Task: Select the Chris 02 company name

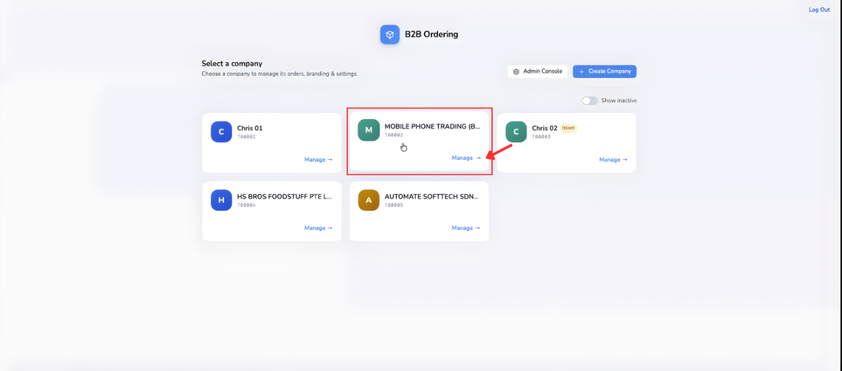Action: tap(545, 128)
